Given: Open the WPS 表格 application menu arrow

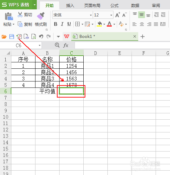Looking at the screenshot, I should tap(34, 5).
